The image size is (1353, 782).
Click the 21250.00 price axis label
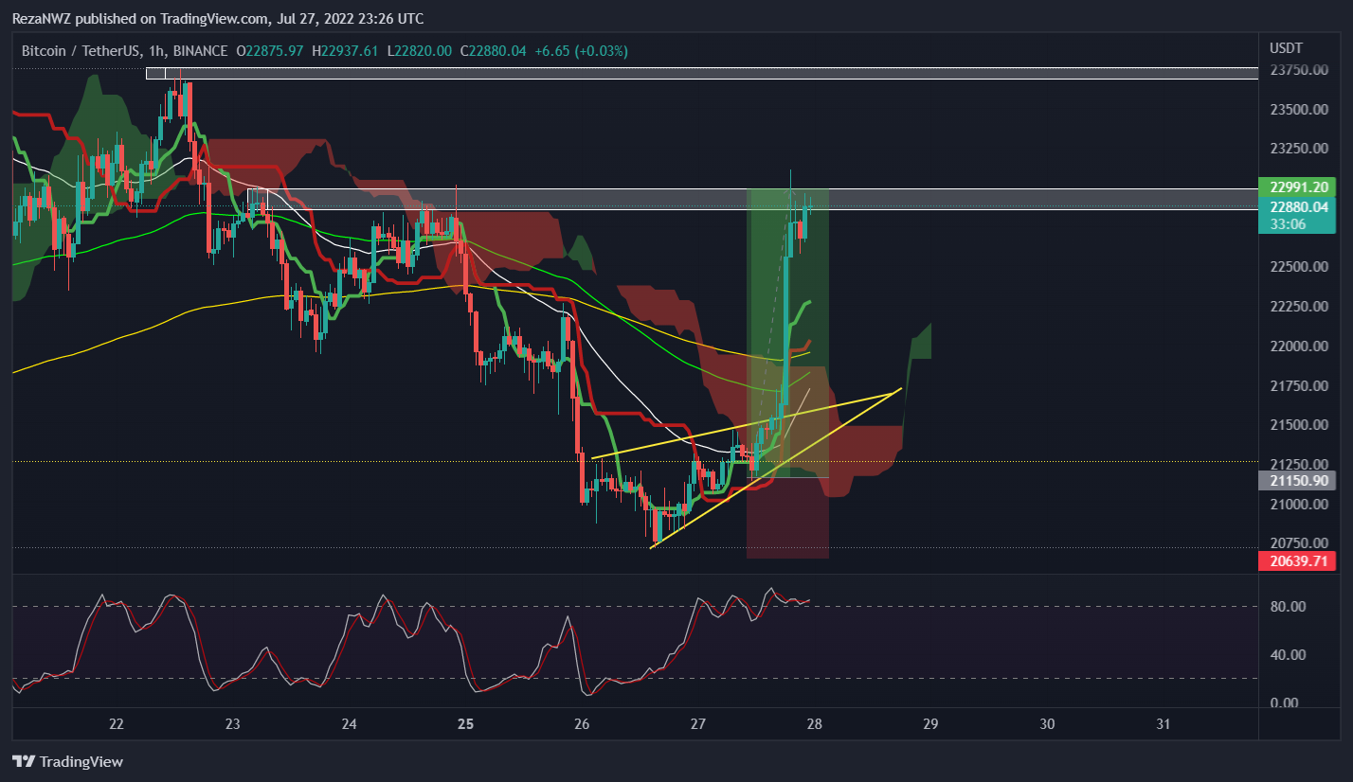tap(1298, 464)
